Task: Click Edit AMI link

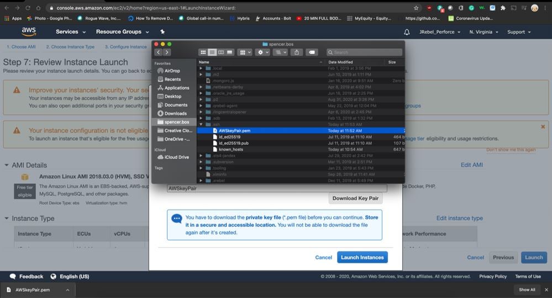Action: tap(472, 165)
